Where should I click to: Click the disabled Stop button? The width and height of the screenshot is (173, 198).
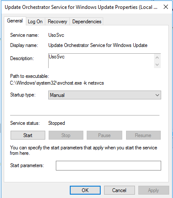[x=66, y=135]
